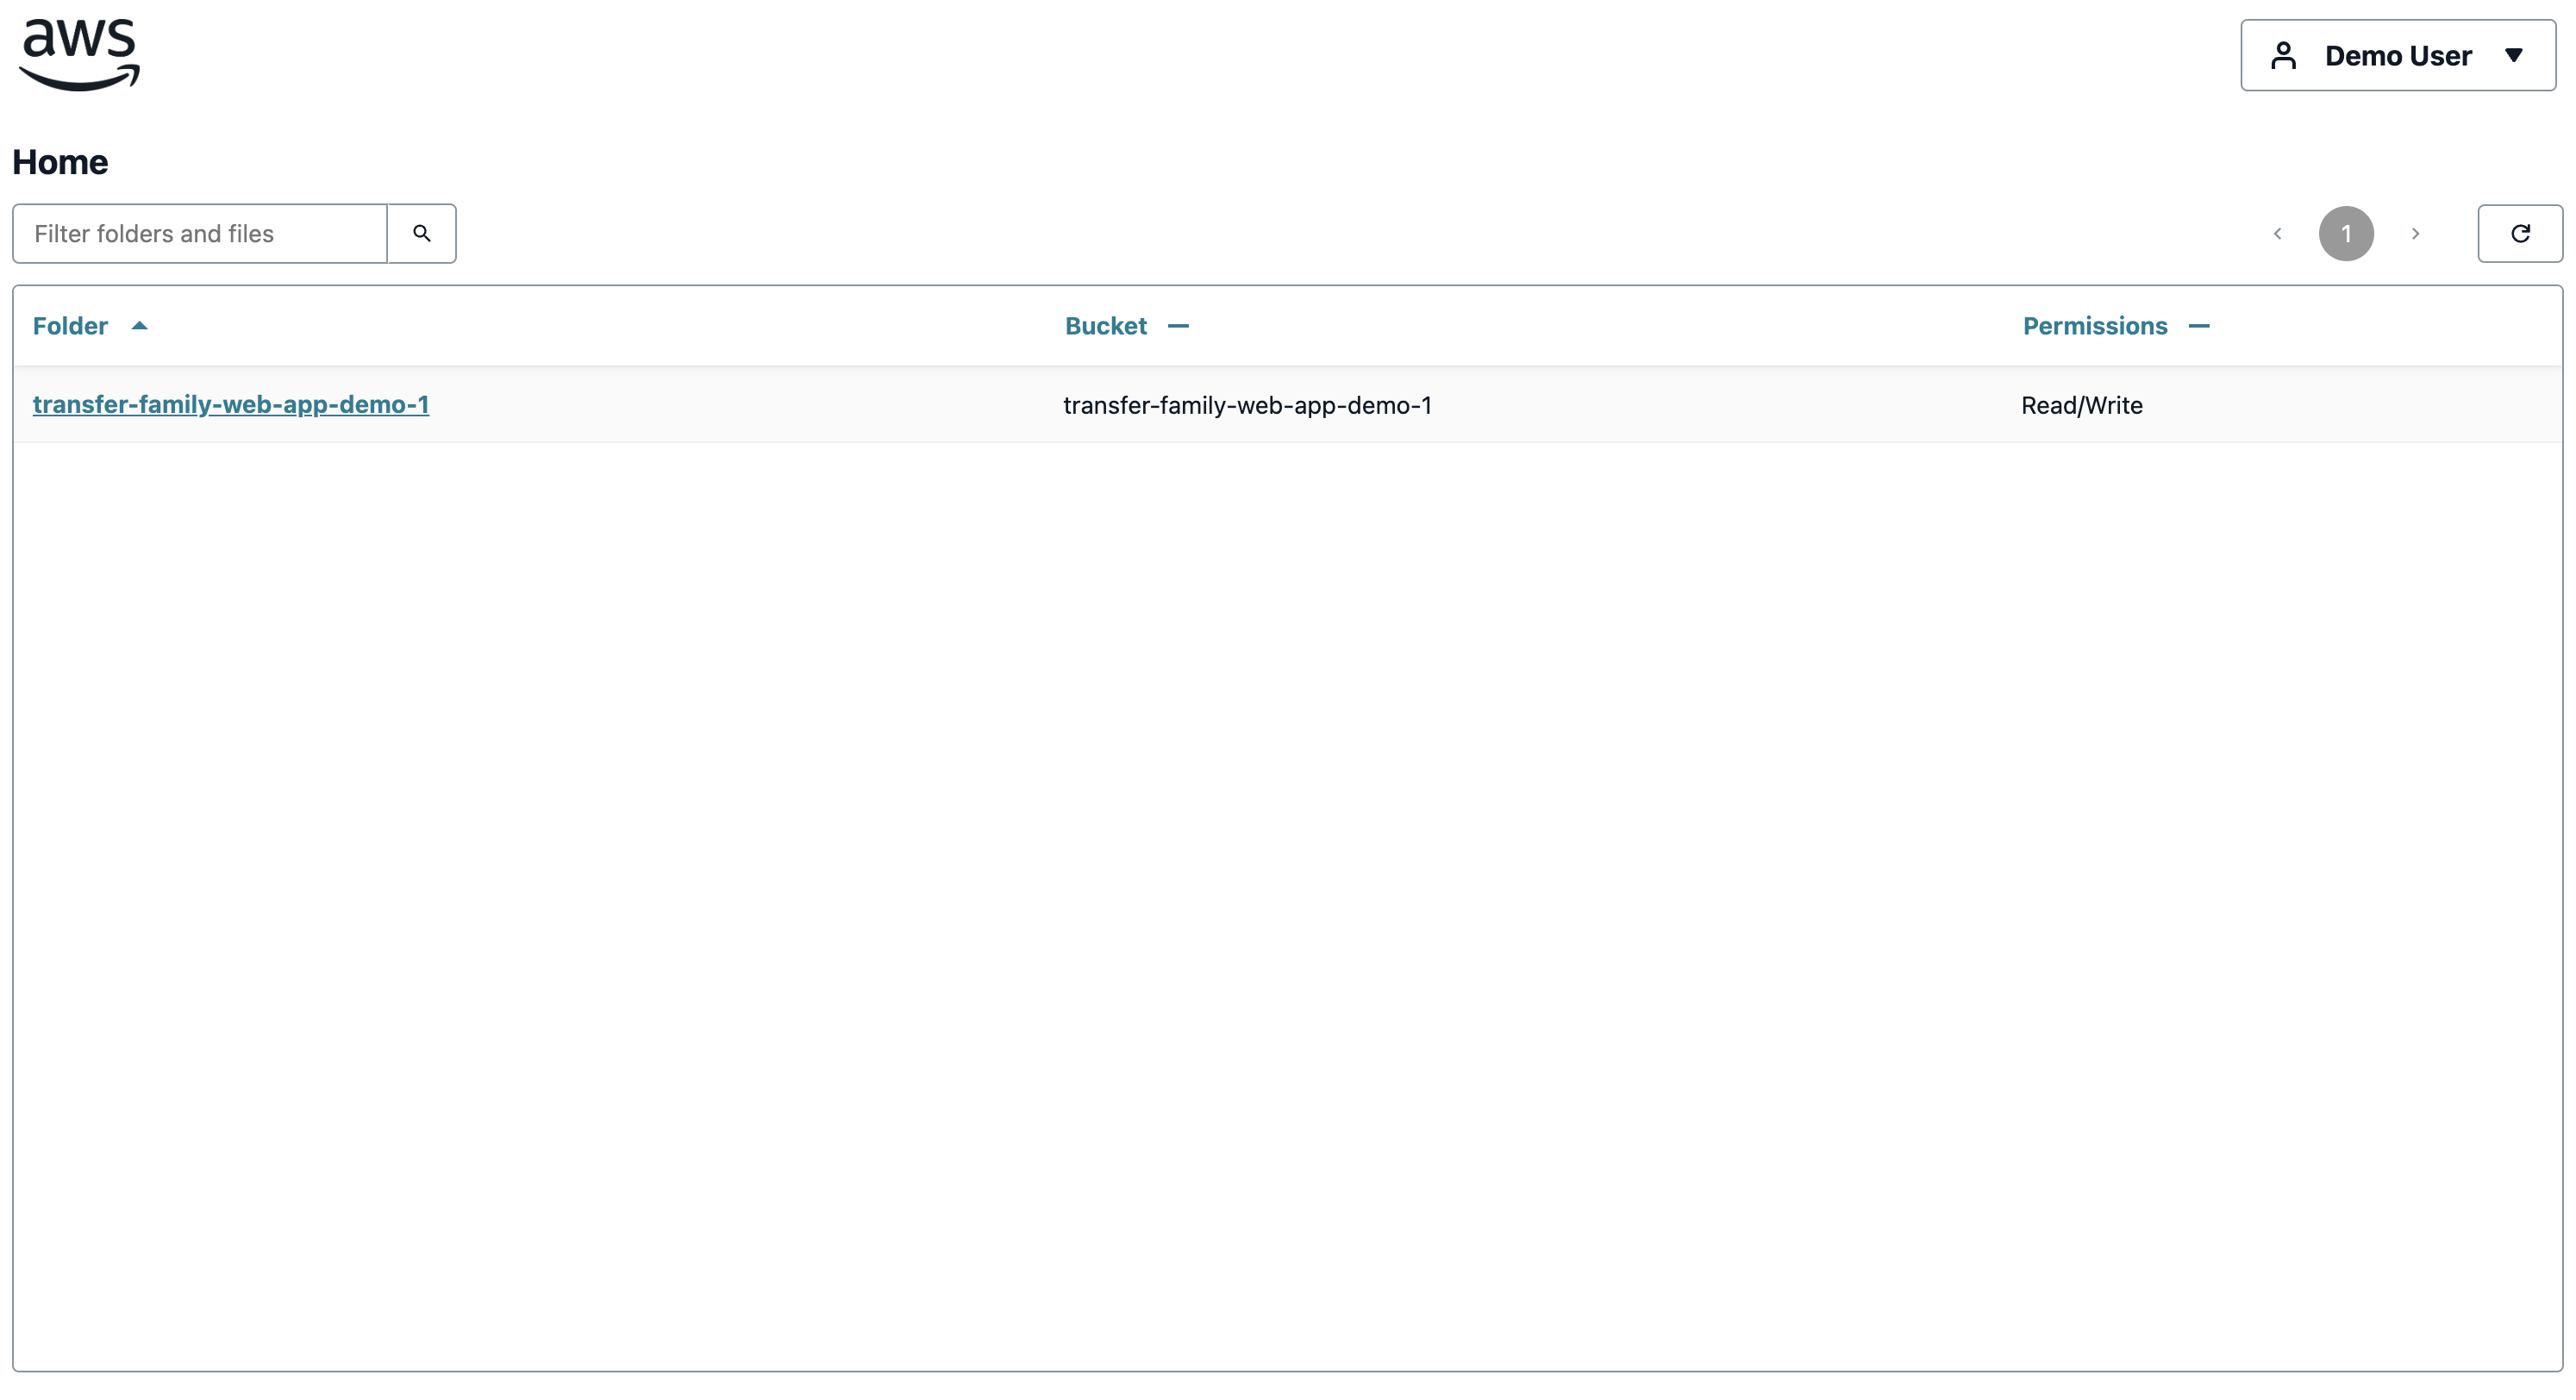Go to next page chevron
This screenshot has width=2576, height=1400.
2415,234
